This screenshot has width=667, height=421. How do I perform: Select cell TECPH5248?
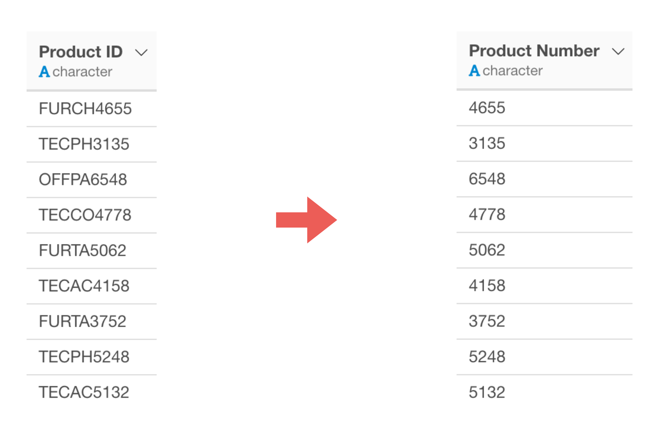[x=92, y=357]
